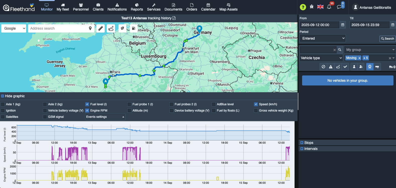
Task: Uncheck the Engine RPM checkbox
Action: [x=87, y=111]
